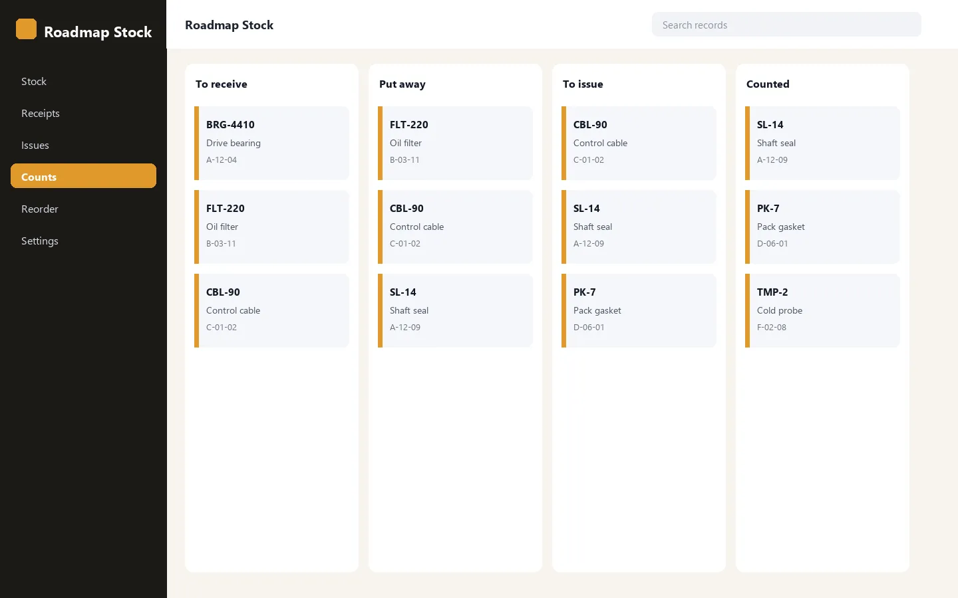Focus the Search records field
The width and height of the screenshot is (958, 598).
coord(786,25)
